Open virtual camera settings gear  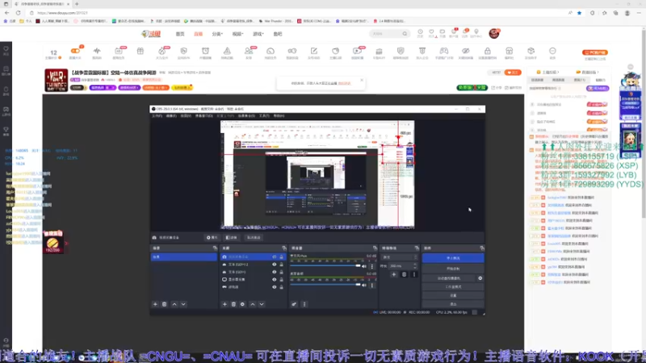[x=480, y=278]
